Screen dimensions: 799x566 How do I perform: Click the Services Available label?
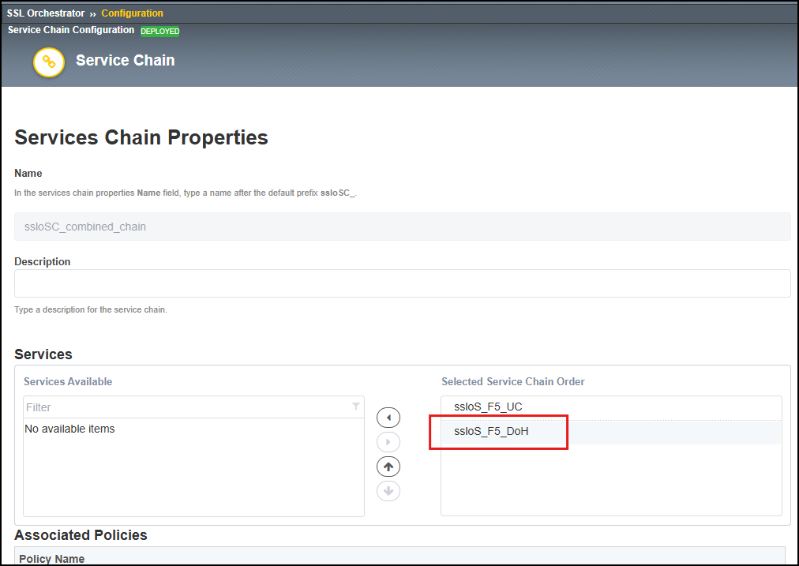(68, 381)
